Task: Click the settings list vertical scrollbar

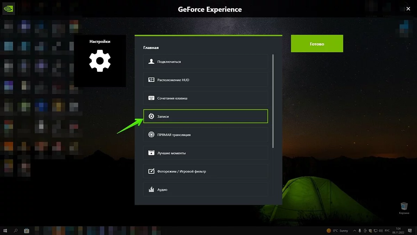Action: [x=273, y=101]
